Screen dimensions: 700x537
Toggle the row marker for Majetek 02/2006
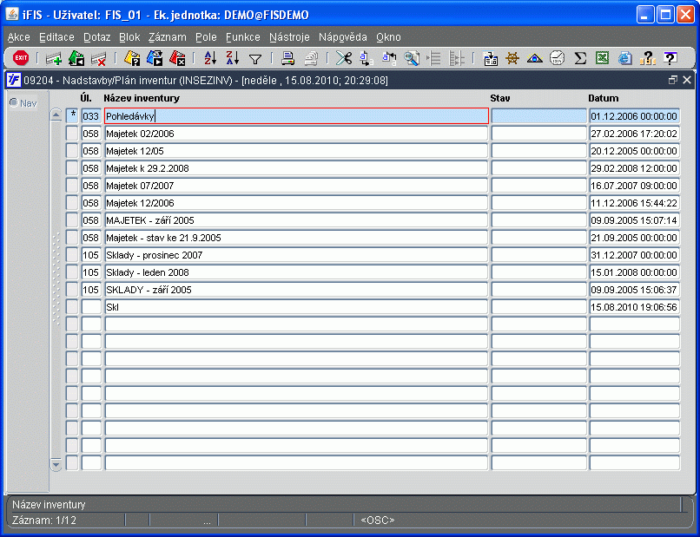click(x=72, y=134)
